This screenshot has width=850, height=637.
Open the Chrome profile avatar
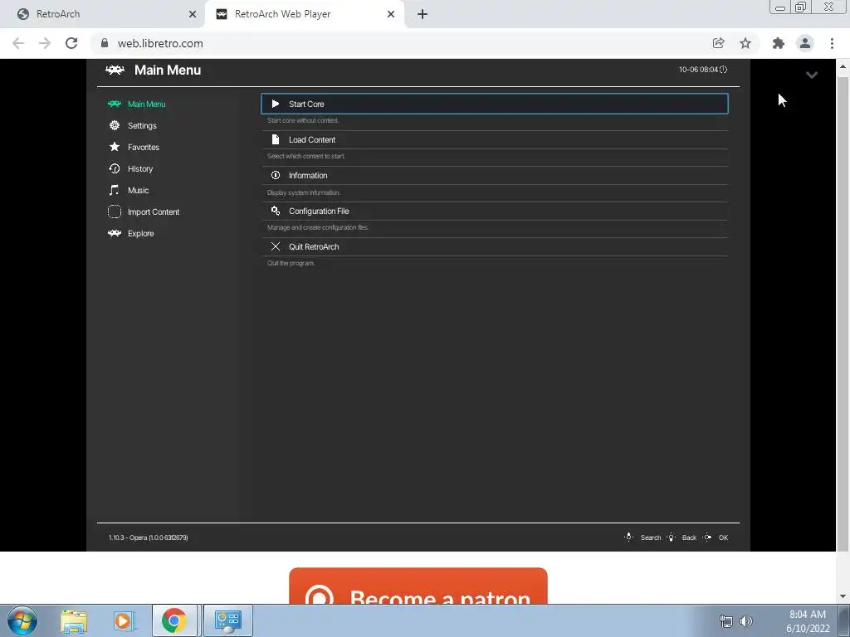tap(805, 43)
